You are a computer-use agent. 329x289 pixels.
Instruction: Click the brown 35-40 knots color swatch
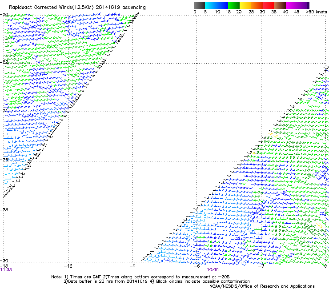[280, 5]
